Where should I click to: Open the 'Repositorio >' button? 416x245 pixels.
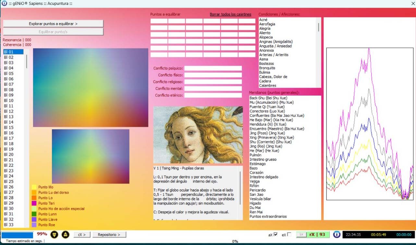click(109, 235)
